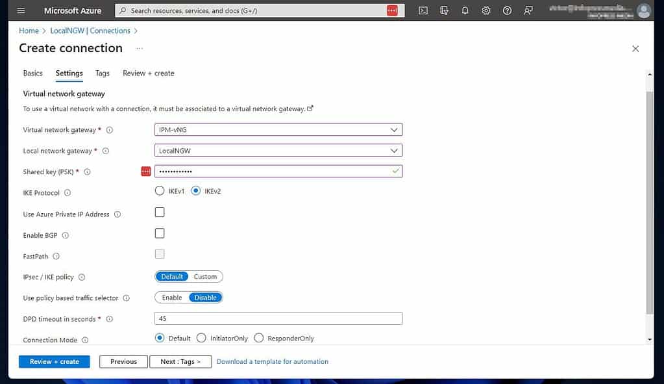Open the Azure portal hamburger menu
Screen dimensions: 664x384
21,10
